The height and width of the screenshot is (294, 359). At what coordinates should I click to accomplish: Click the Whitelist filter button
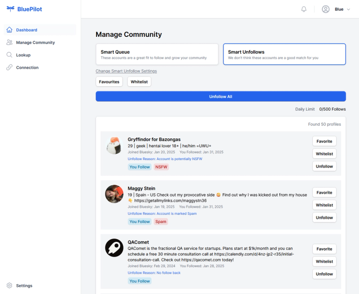[139, 82]
